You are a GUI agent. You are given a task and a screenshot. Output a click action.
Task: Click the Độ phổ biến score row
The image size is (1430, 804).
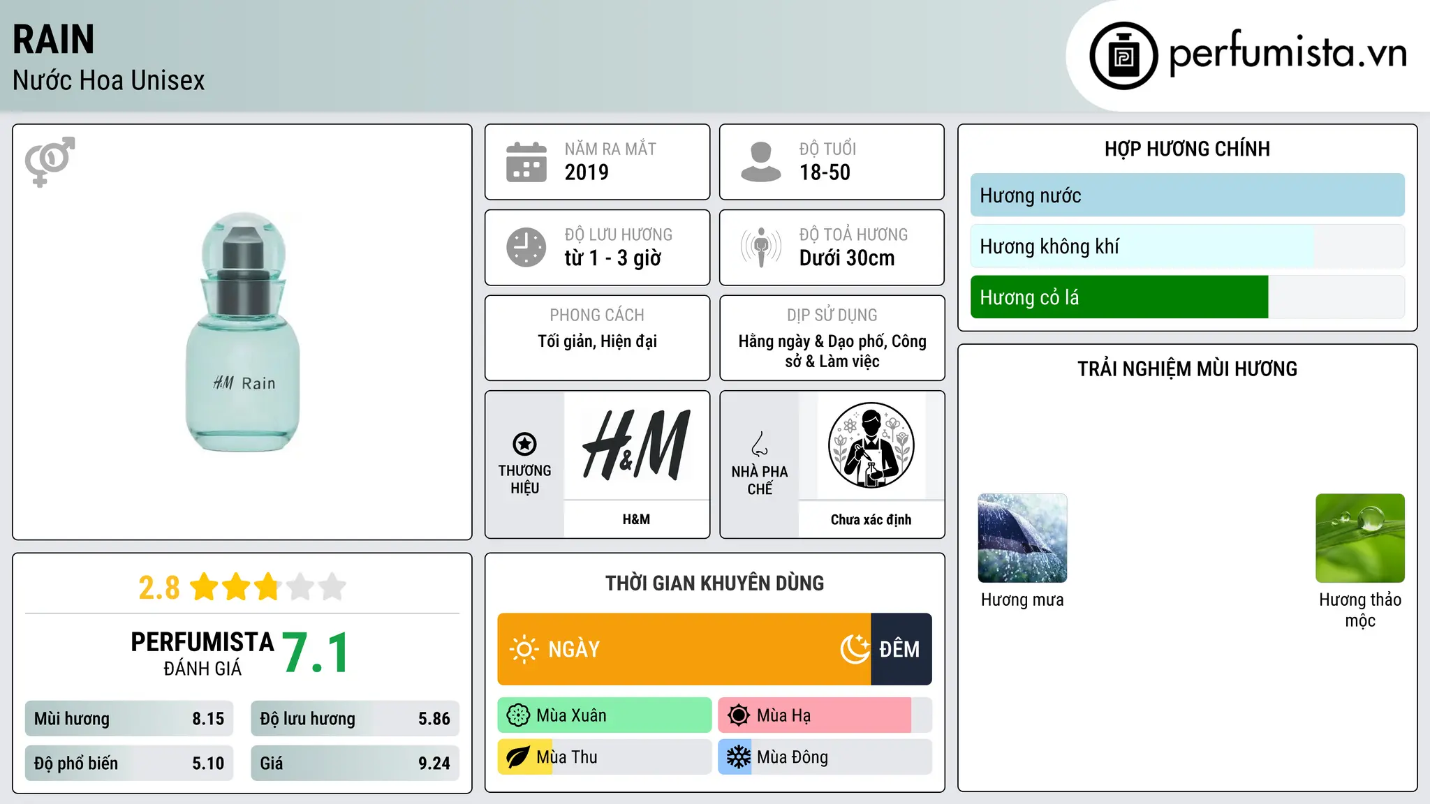coord(129,763)
